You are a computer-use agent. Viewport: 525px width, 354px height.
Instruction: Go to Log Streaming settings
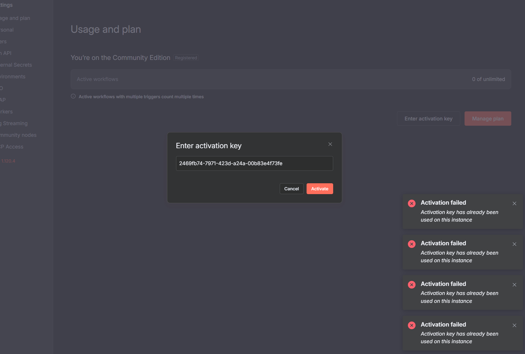(15, 123)
